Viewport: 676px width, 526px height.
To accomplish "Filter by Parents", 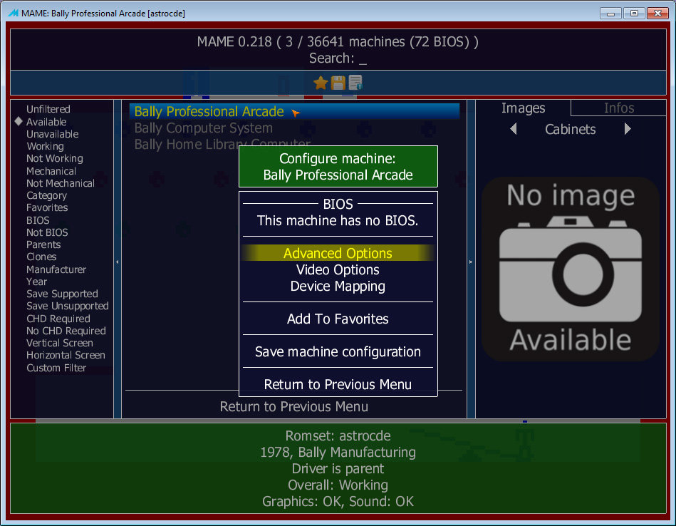I will 43,244.
